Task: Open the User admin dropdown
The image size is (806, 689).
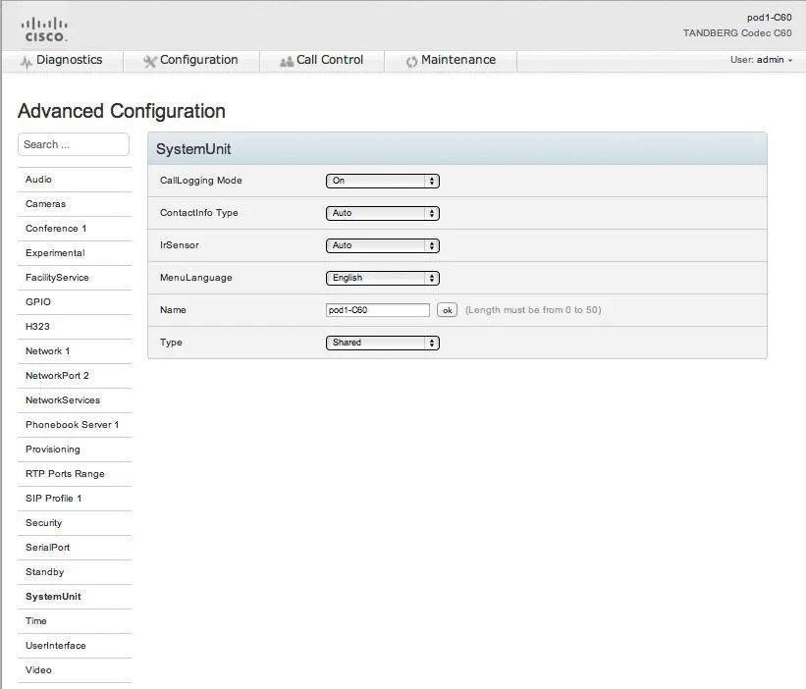Action: pyautogui.click(x=761, y=60)
